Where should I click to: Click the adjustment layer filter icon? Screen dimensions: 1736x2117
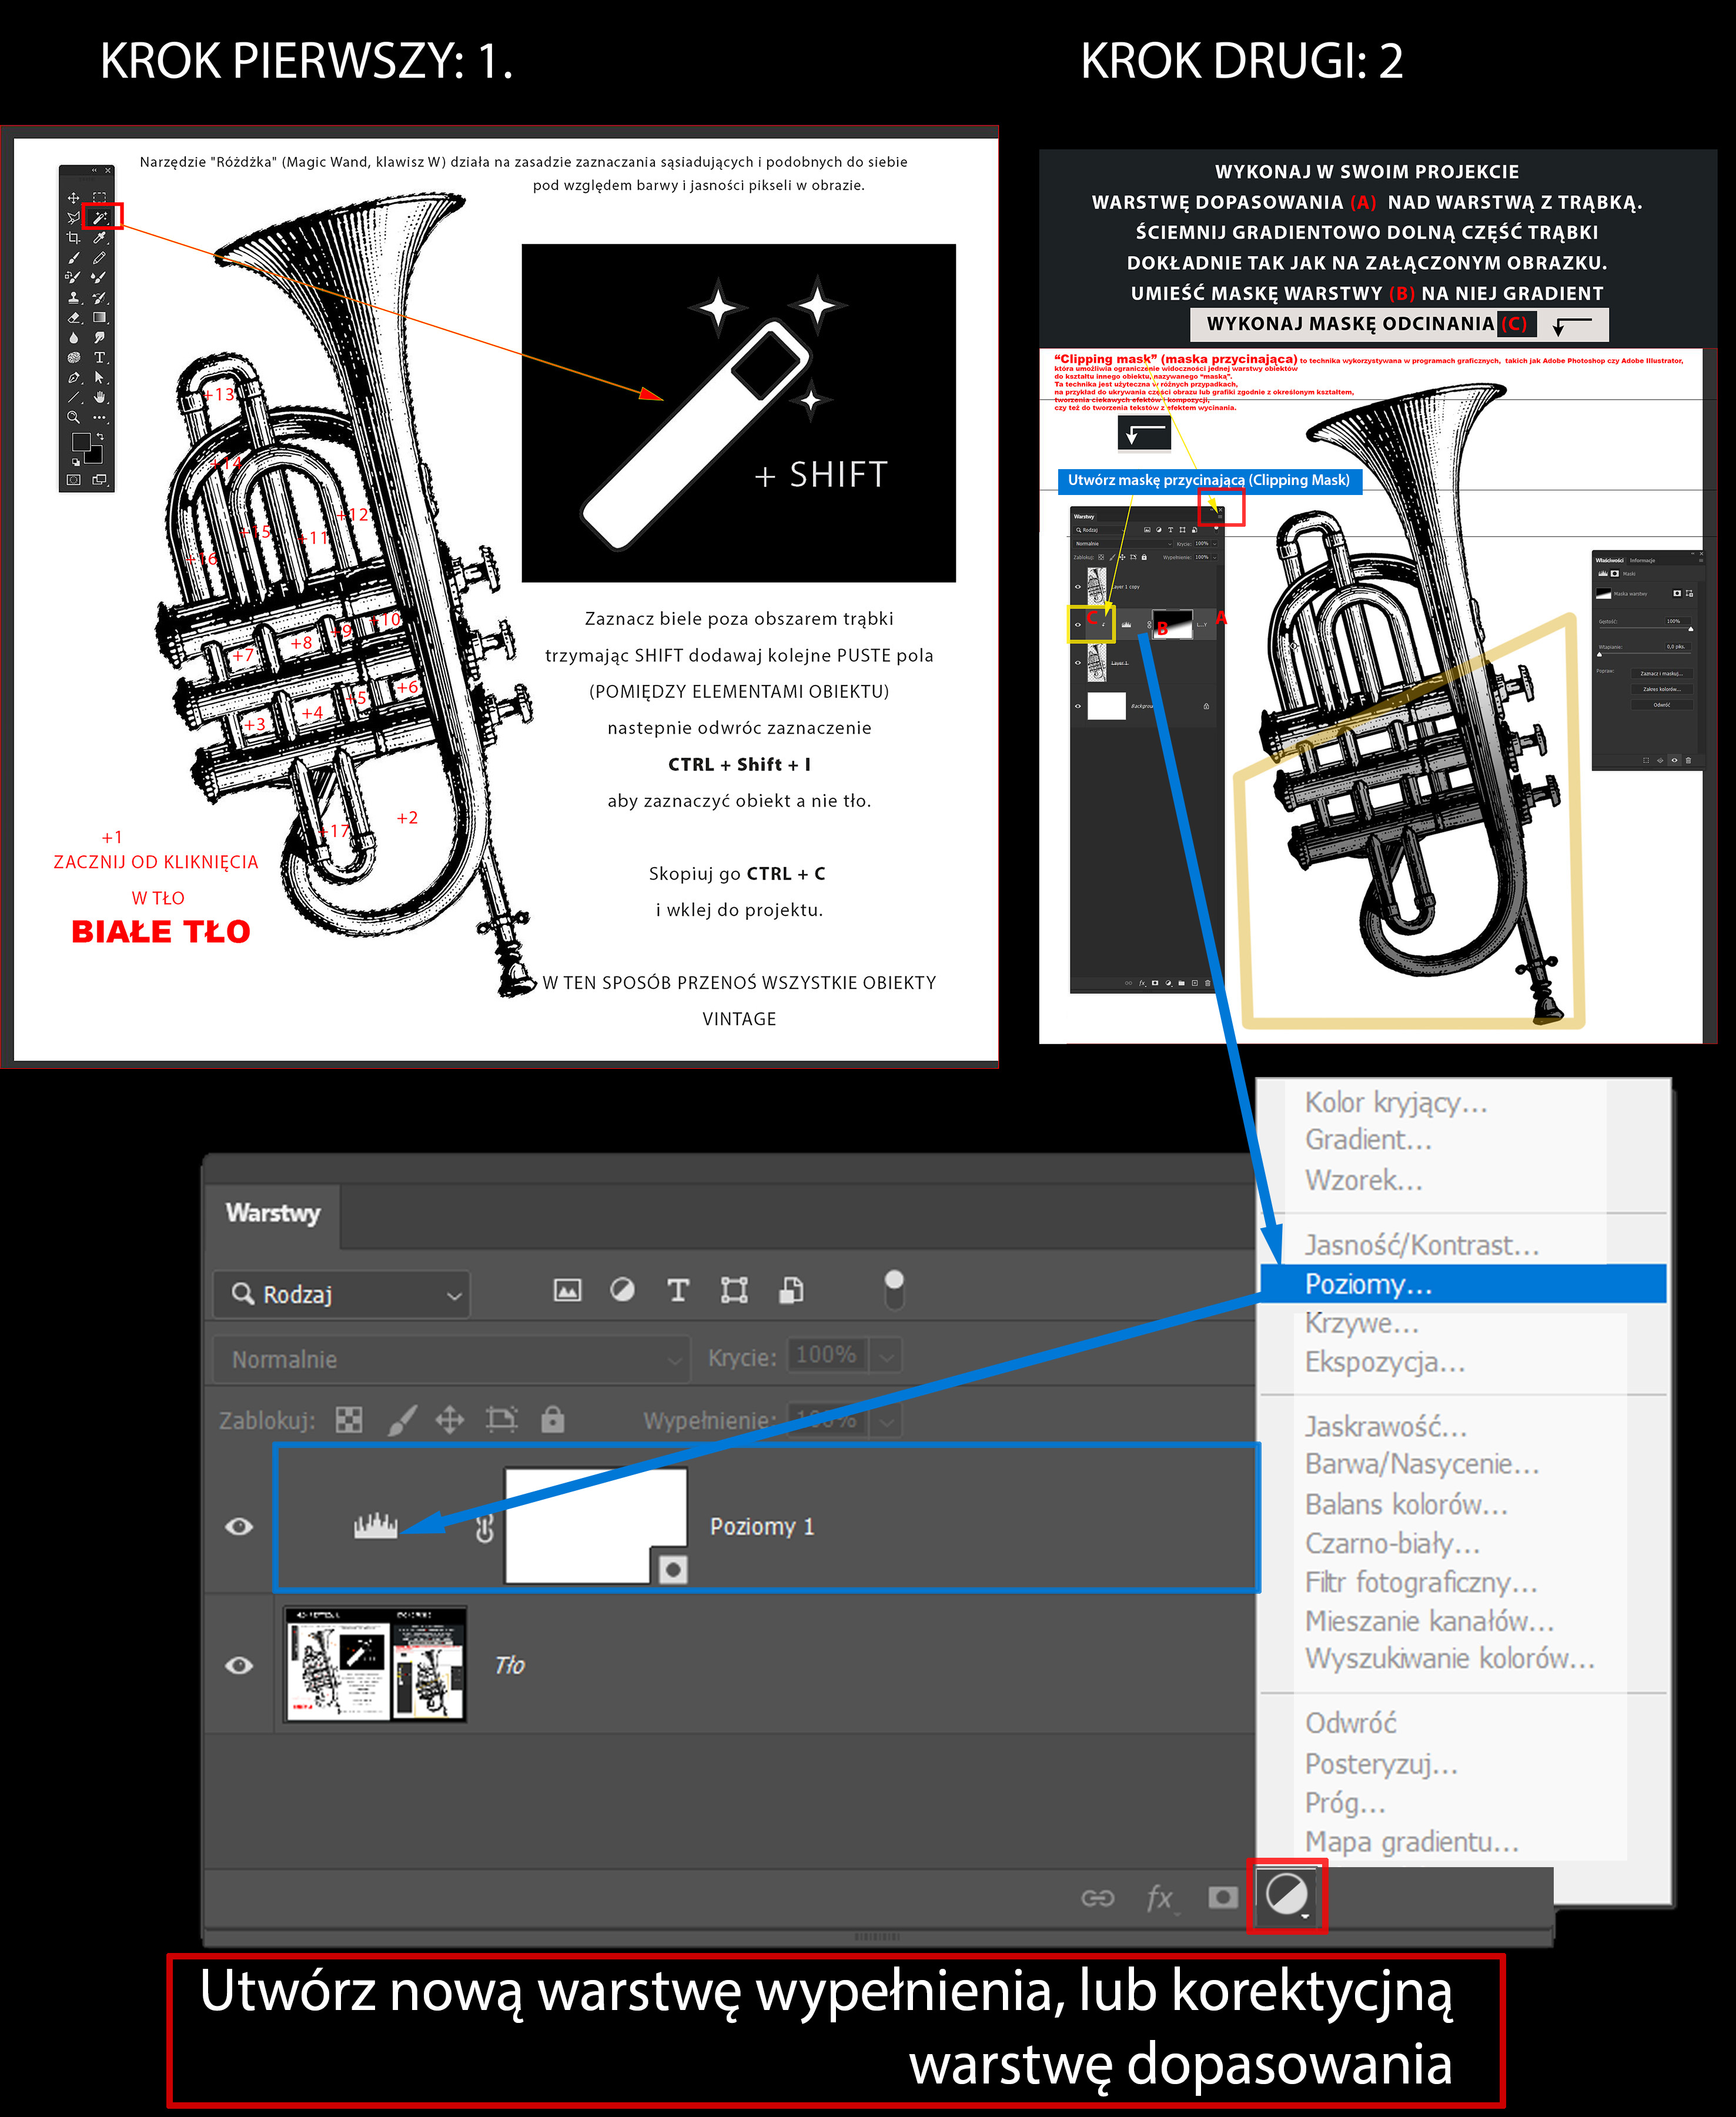coord(622,1290)
